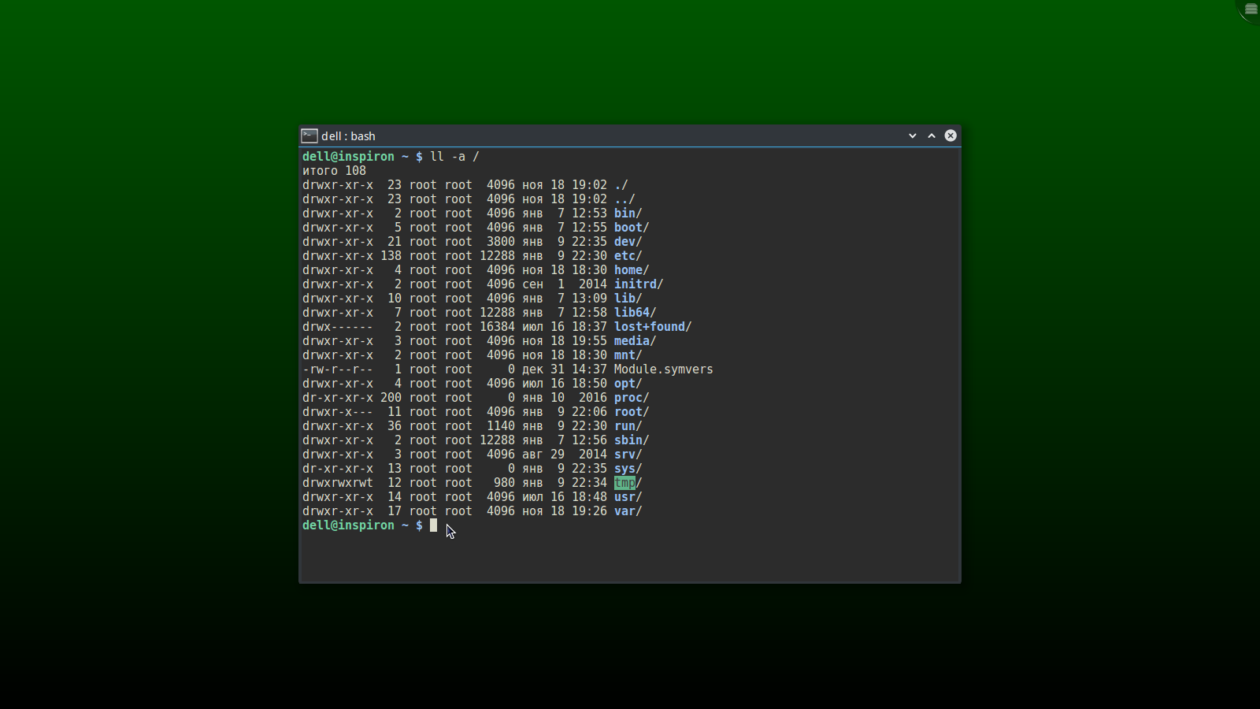Click the proc/ directory name
Image resolution: width=1260 pixels, height=709 pixels.
631,398
